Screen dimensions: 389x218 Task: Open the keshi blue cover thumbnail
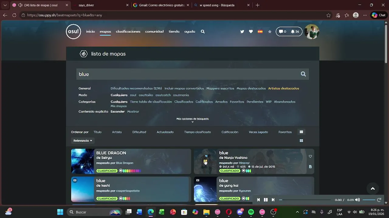point(83,189)
